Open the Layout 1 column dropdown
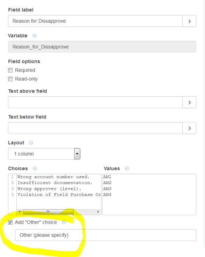This screenshot has width=205, height=257. (x=44, y=154)
